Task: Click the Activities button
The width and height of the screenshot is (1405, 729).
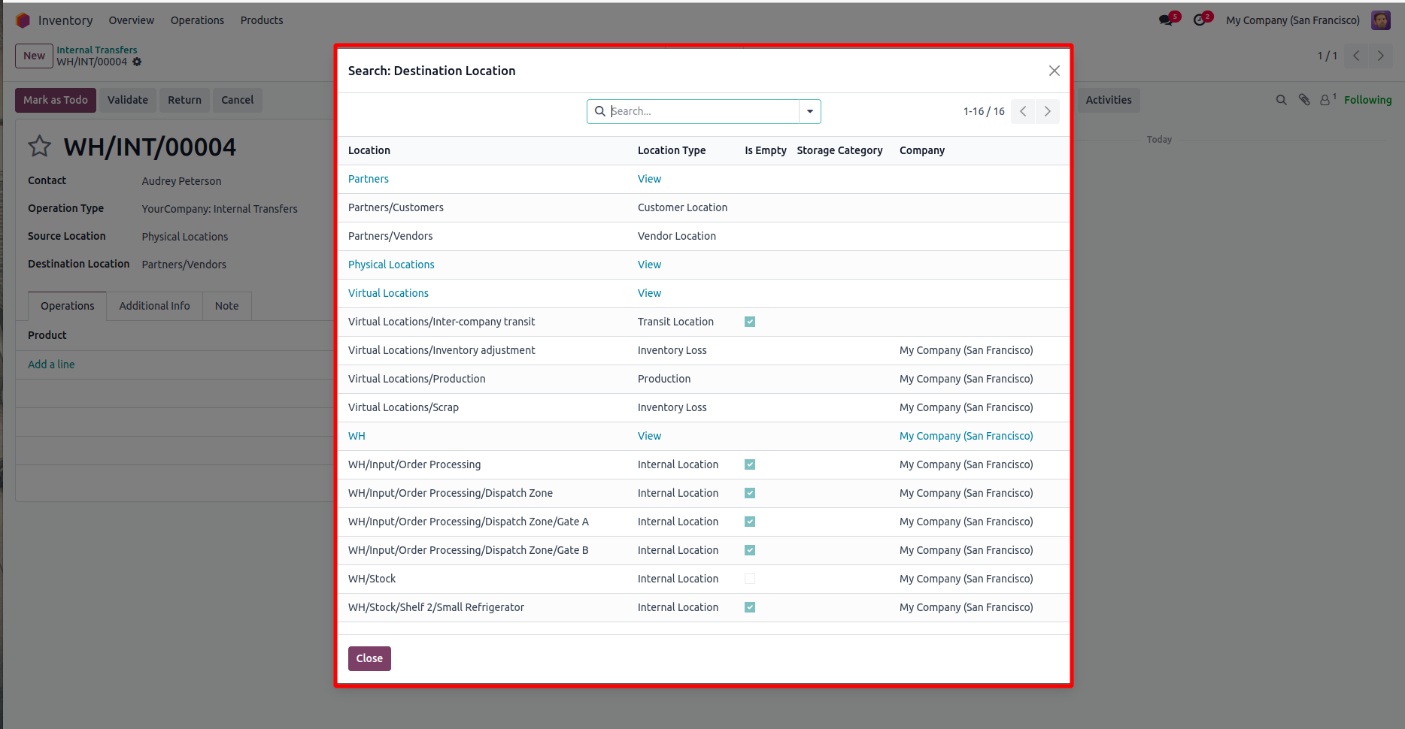Action: tap(1109, 100)
